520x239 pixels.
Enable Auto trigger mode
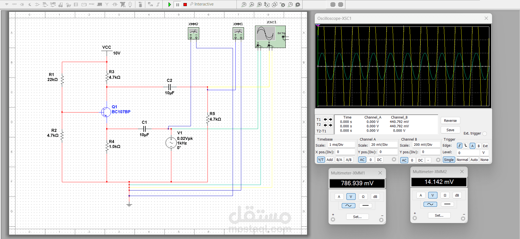point(474,160)
